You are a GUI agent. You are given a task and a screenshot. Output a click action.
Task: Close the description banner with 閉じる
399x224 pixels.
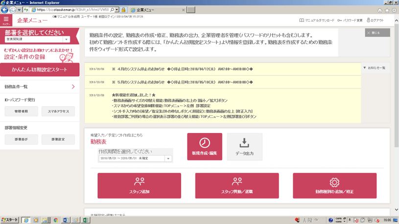[377, 33]
